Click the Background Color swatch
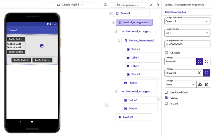The image size is (212, 137). [167, 44]
